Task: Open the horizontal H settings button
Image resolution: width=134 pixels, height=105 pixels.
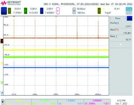Action: [x=74, y=11]
